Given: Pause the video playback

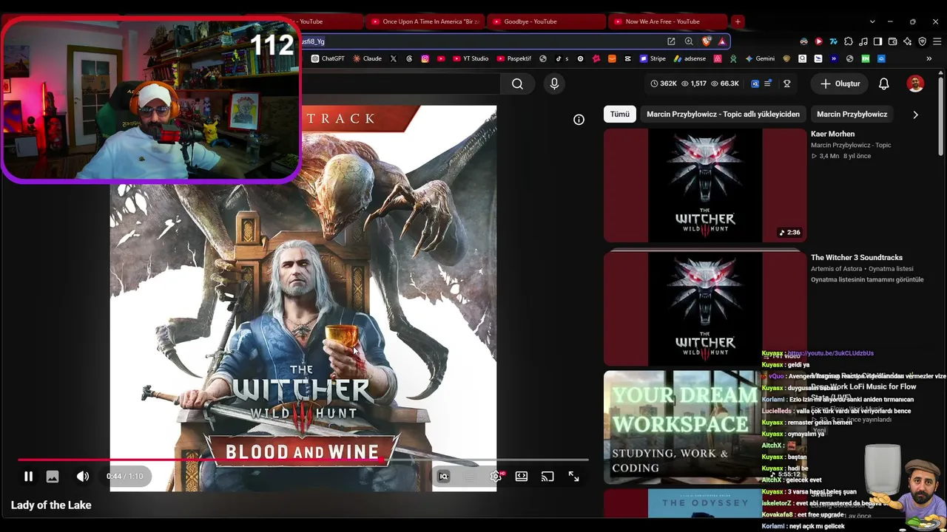Looking at the screenshot, I should 28,477.
